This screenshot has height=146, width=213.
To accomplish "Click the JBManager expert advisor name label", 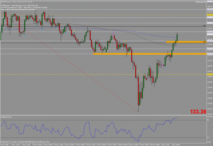I will [200, 2].
